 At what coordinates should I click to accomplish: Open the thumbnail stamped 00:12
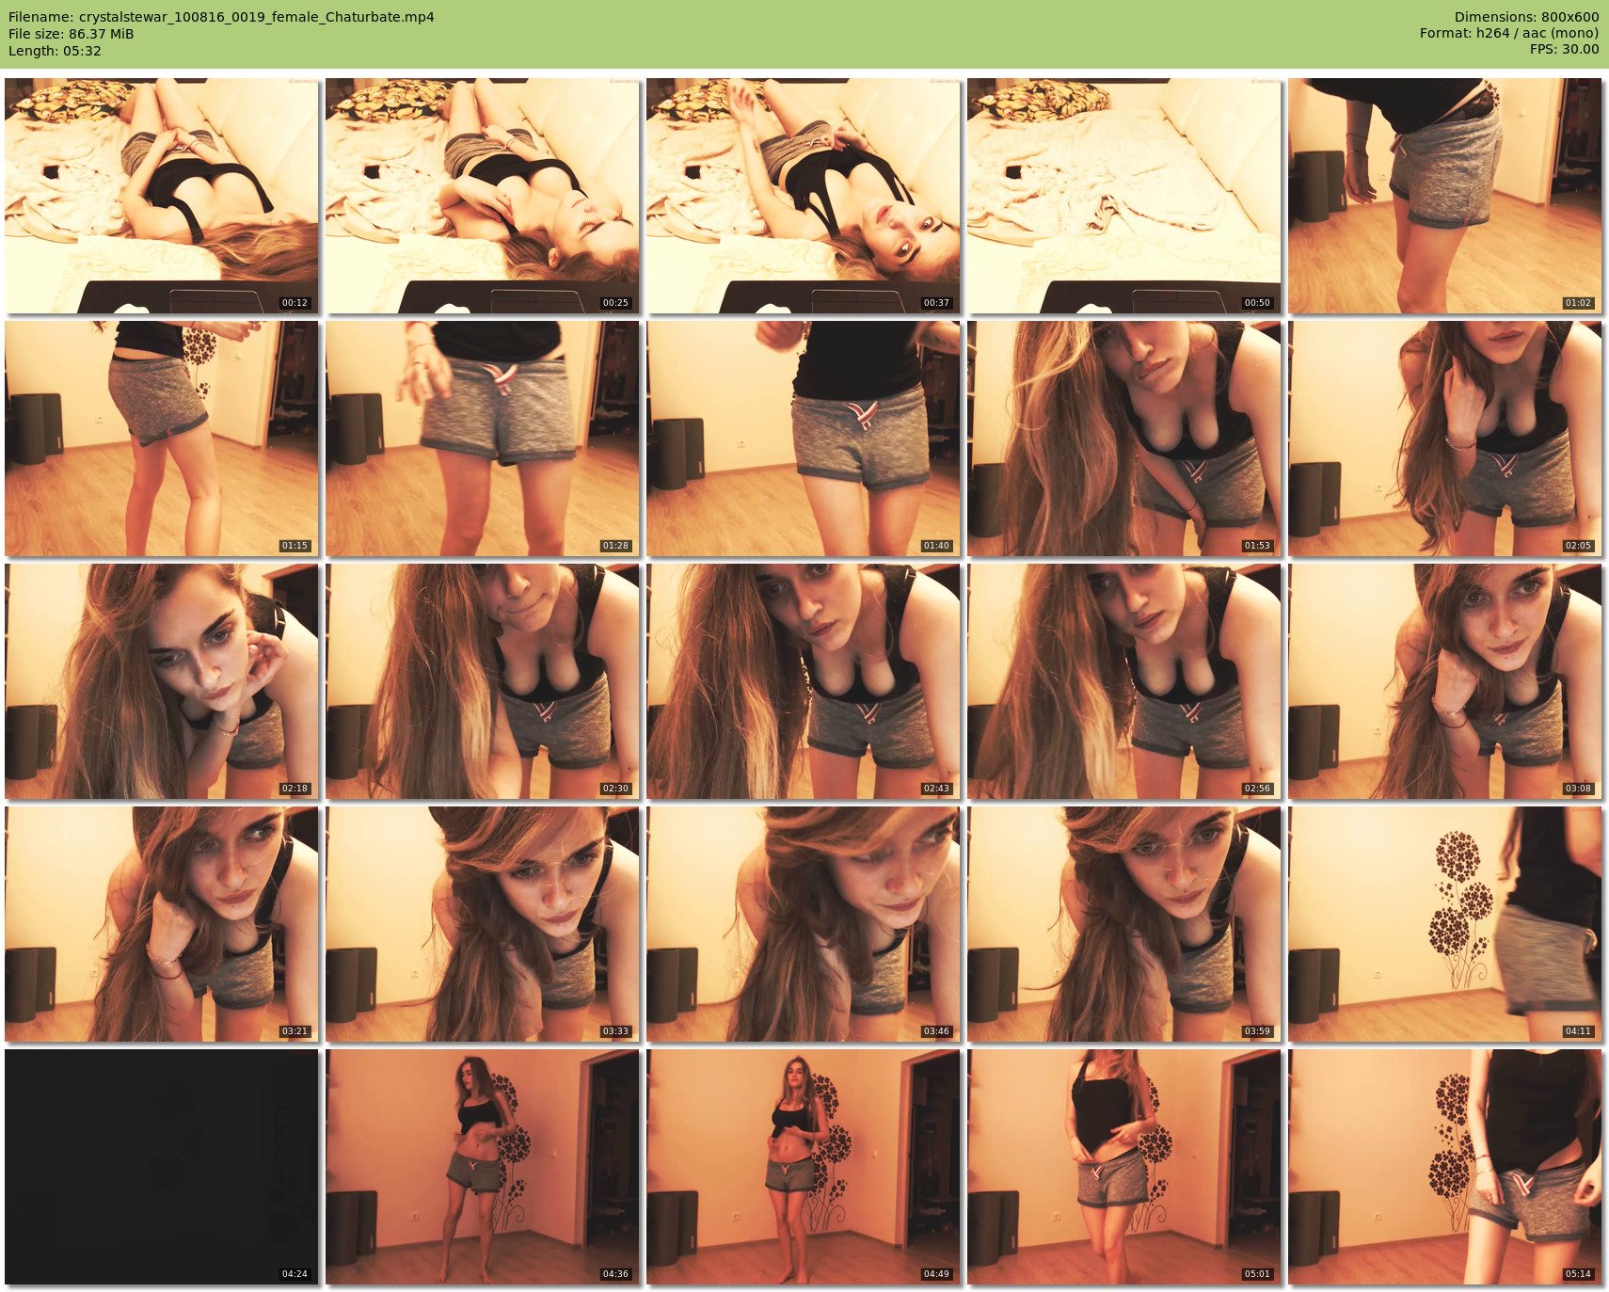[162, 196]
